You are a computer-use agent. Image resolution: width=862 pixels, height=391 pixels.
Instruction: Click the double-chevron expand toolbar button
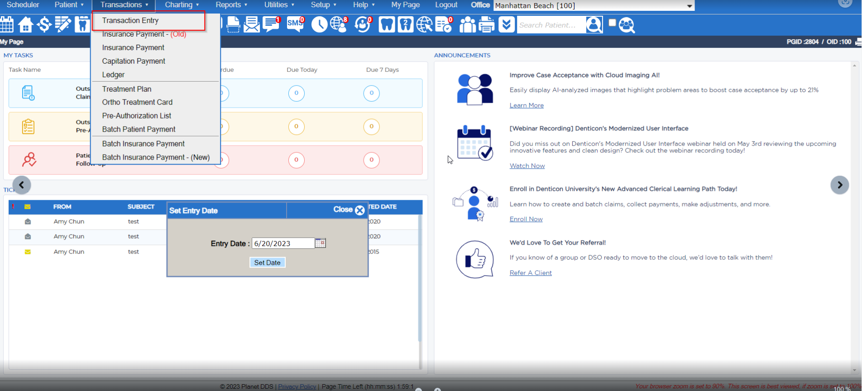[507, 24]
